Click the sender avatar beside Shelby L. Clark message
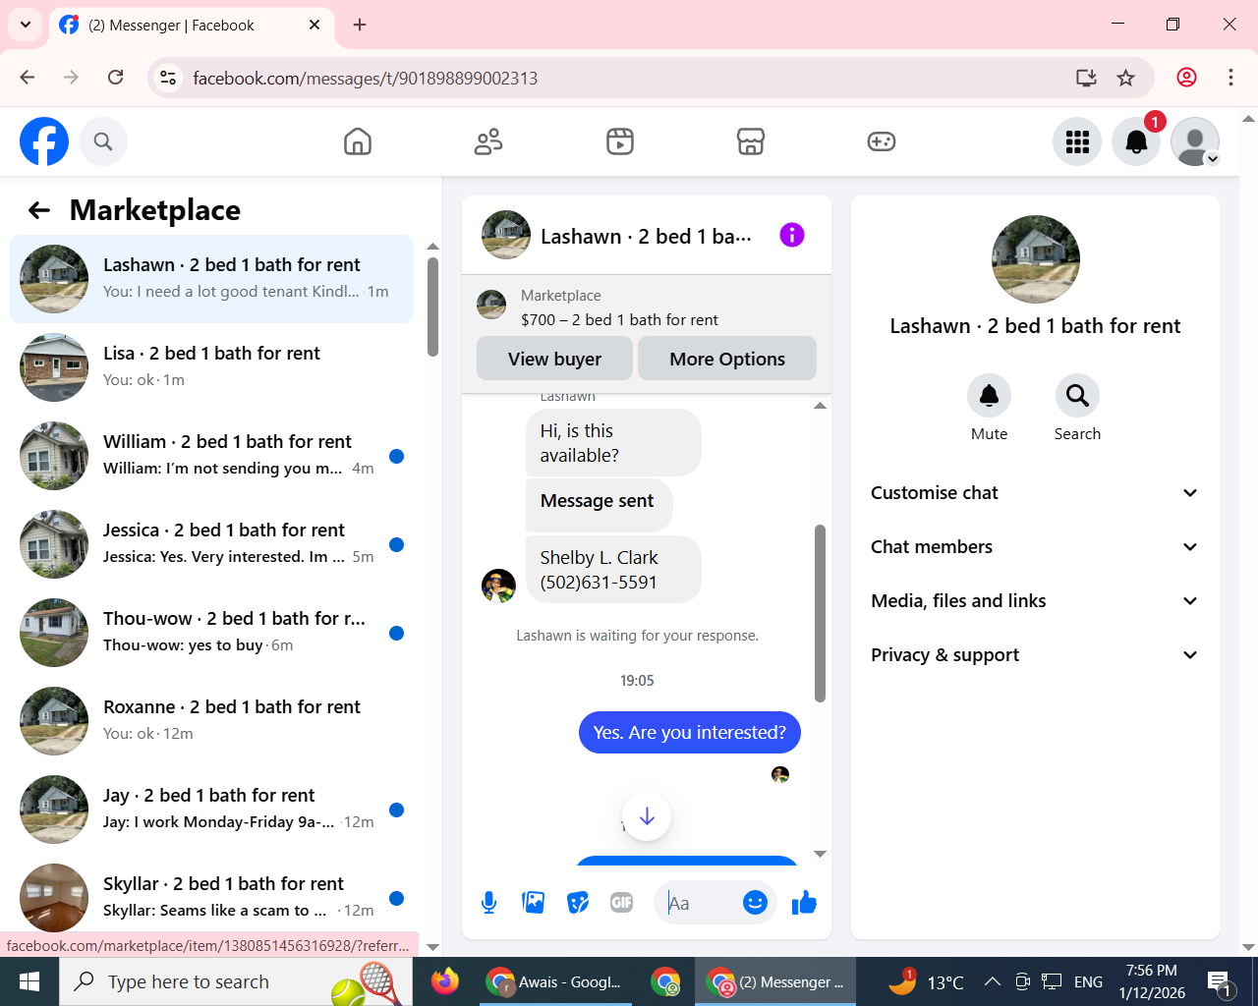 (x=498, y=586)
